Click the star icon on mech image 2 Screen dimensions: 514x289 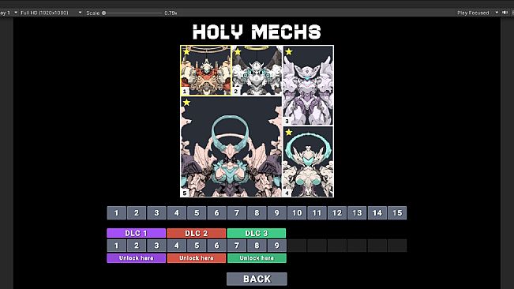pos(238,51)
